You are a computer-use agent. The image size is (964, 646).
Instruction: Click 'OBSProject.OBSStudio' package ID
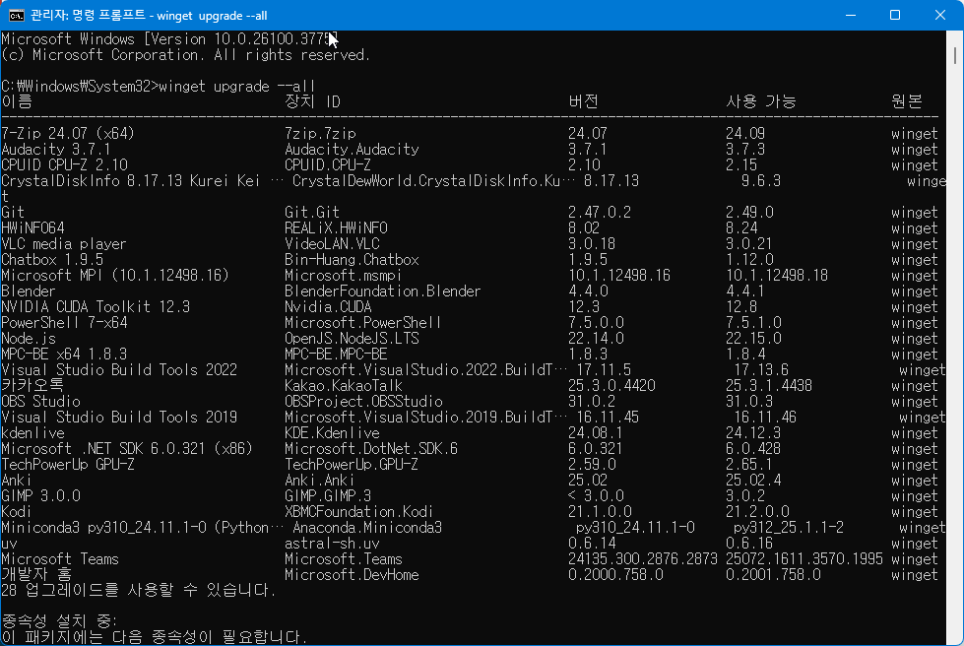[363, 402]
